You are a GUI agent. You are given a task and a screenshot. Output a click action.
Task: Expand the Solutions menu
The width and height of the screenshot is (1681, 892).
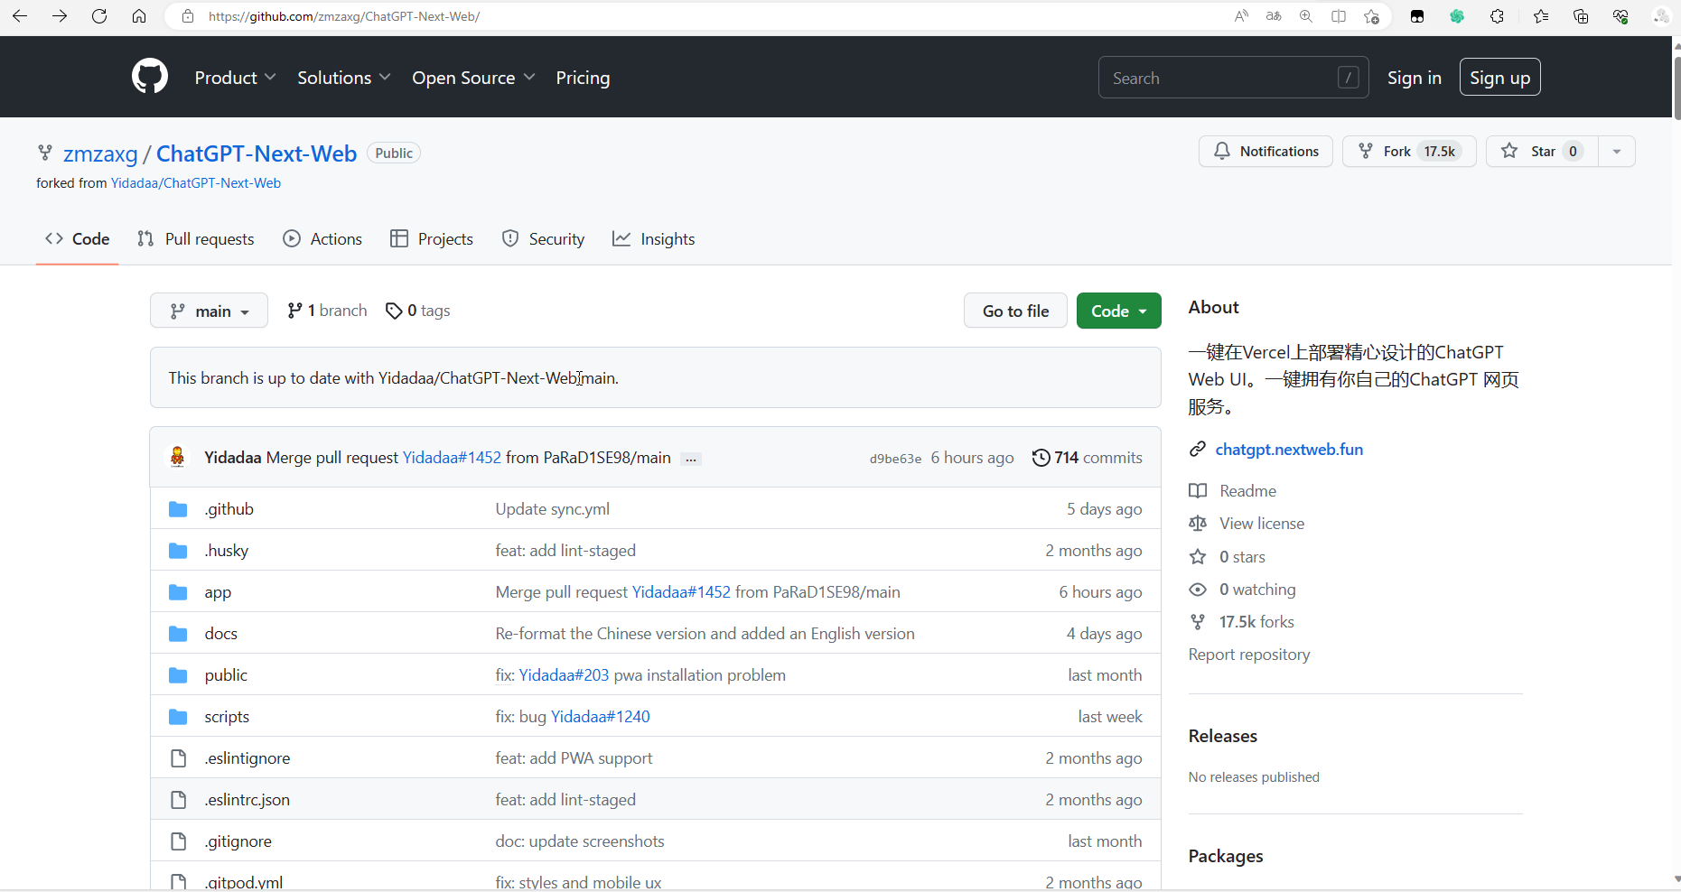[344, 78]
